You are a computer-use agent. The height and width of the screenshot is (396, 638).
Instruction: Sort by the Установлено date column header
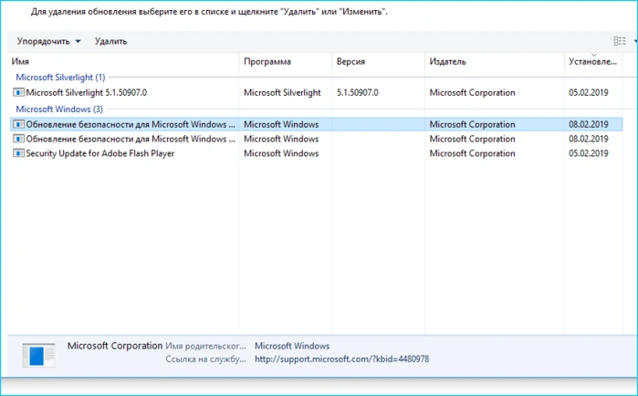point(593,61)
